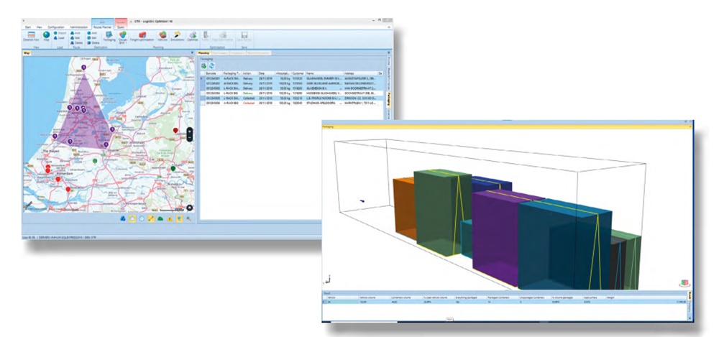Toggle the cloud layer icon below map
The width and height of the screenshot is (719, 337).
pyautogui.click(x=160, y=218)
